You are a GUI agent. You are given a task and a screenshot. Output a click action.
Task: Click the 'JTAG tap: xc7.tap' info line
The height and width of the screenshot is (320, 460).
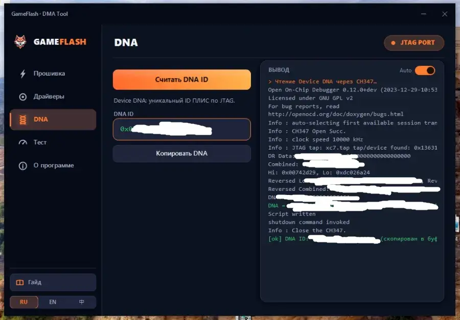coord(352,147)
